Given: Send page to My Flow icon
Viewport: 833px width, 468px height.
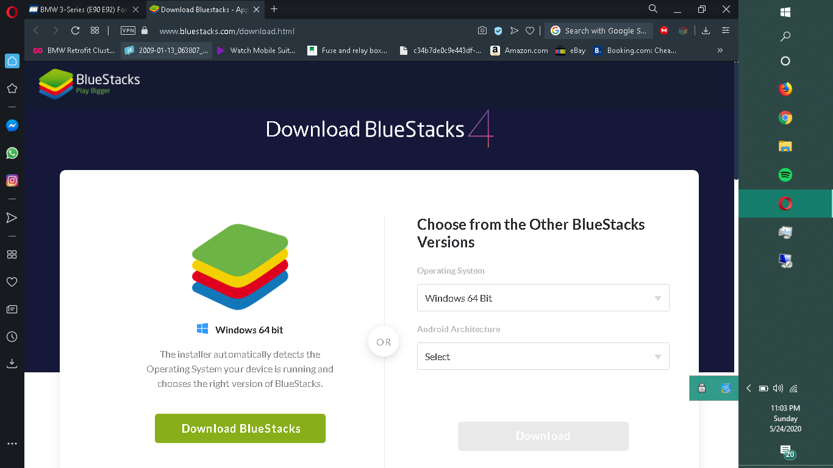Looking at the screenshot, I should tap(514, 30).
